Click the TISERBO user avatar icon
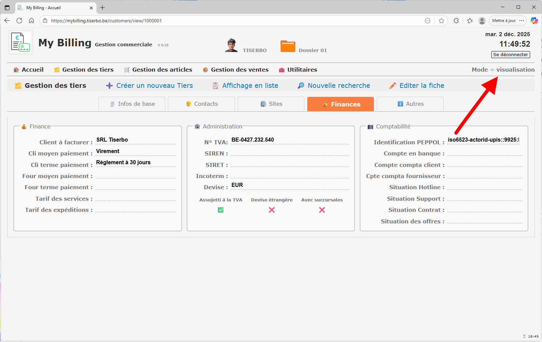The width and height of the screenshot is (542, 342). (x=231, y=45)
